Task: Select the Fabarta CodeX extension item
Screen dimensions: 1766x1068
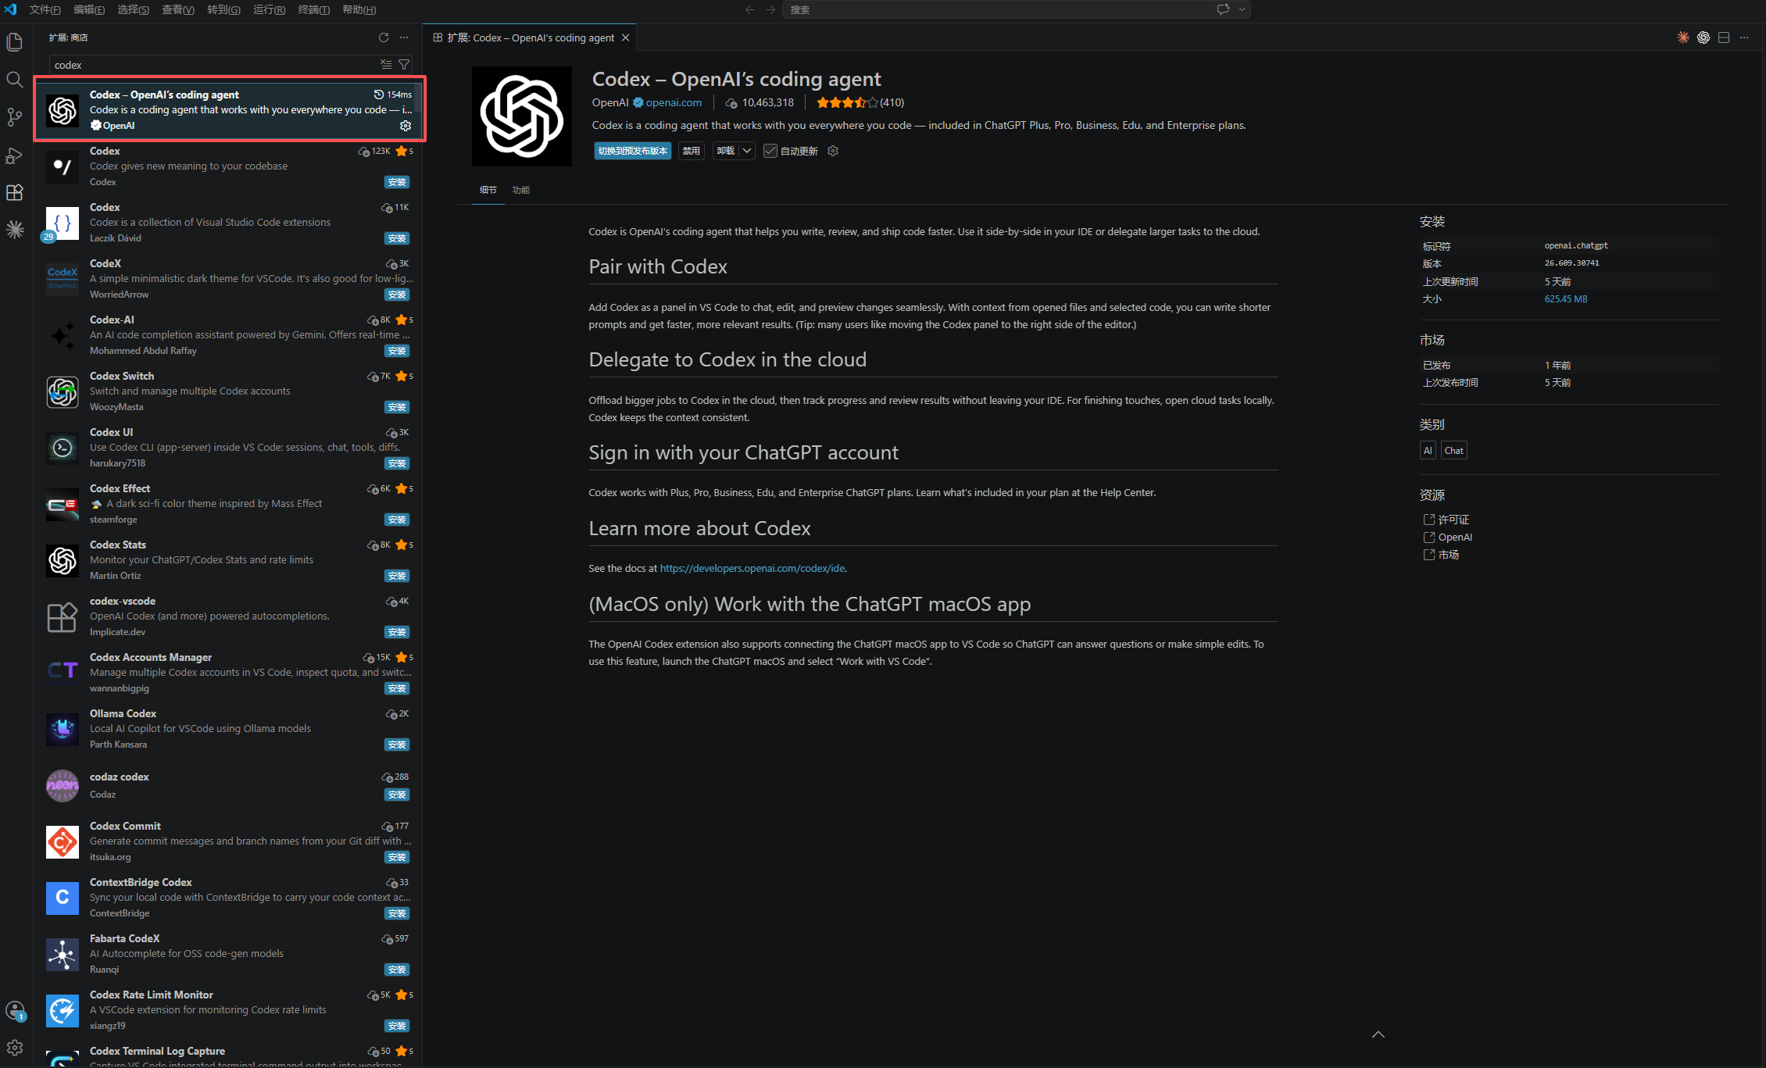Action: tap(228, 954)
